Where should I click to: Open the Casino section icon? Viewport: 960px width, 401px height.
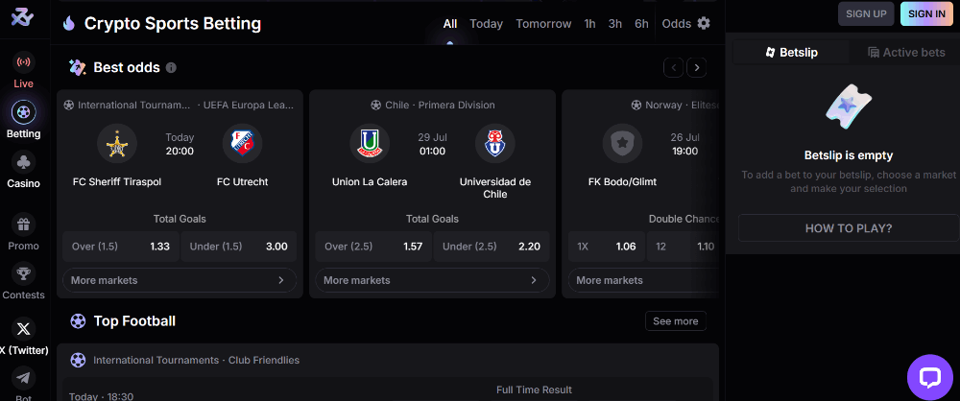click(x=24, y=163)
